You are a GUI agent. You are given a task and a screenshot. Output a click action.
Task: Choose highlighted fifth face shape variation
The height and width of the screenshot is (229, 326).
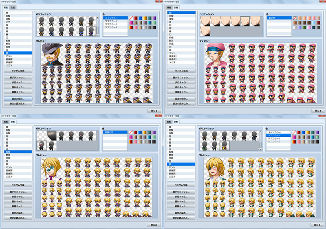coord(245,22)
